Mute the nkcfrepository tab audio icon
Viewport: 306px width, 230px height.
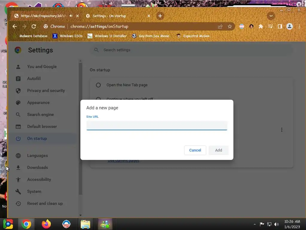click(x=71, y=16)
